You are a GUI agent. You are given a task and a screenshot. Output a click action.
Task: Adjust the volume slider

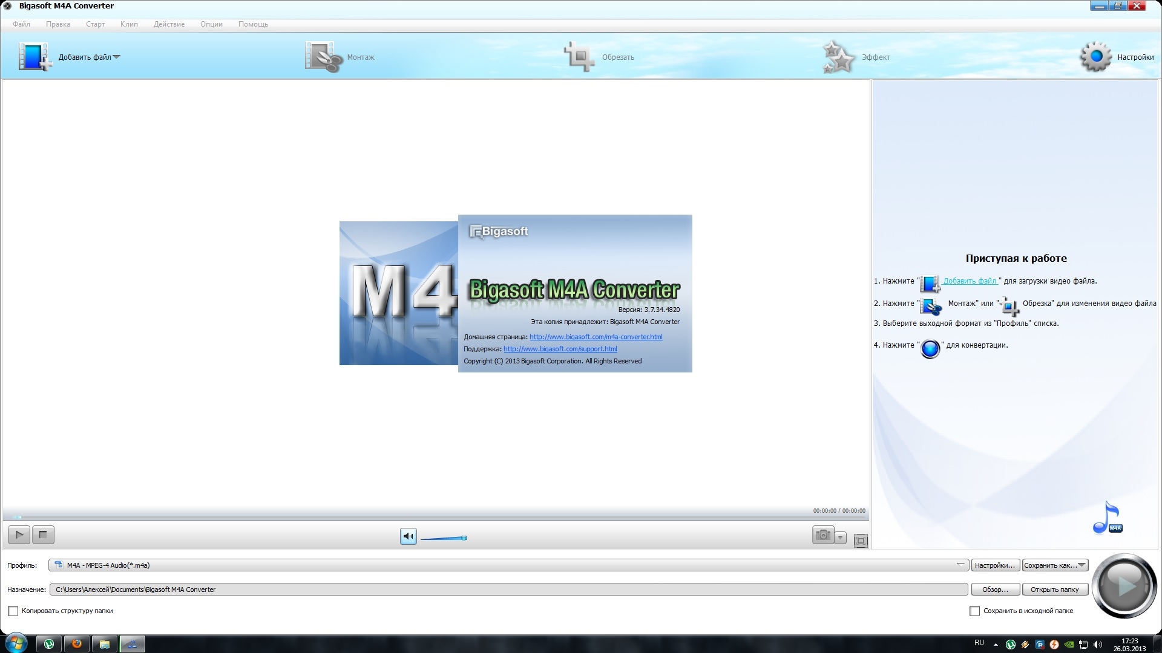coord(444,538)
